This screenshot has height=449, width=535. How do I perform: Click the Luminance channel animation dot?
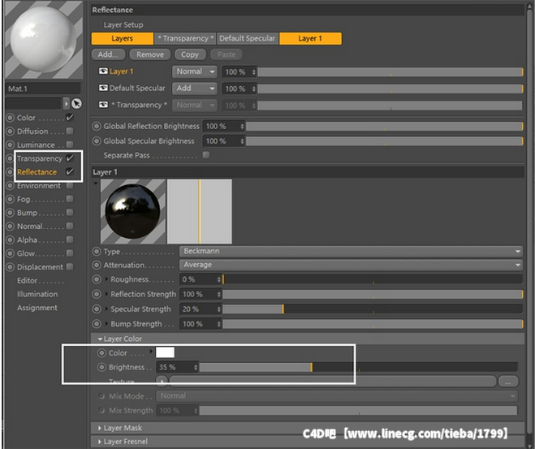[x=11, y=145]
